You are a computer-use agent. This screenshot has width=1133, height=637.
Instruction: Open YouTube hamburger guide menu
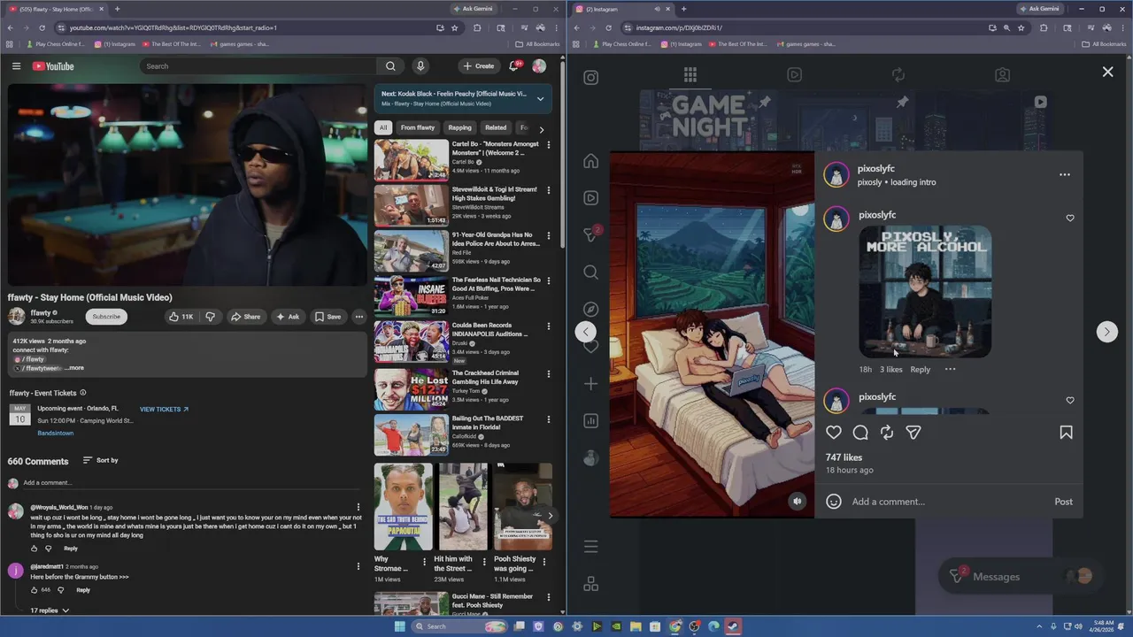(x=16, y=66)
